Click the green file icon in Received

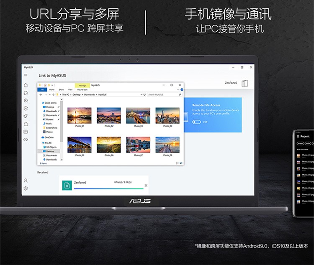coord(67,186)
